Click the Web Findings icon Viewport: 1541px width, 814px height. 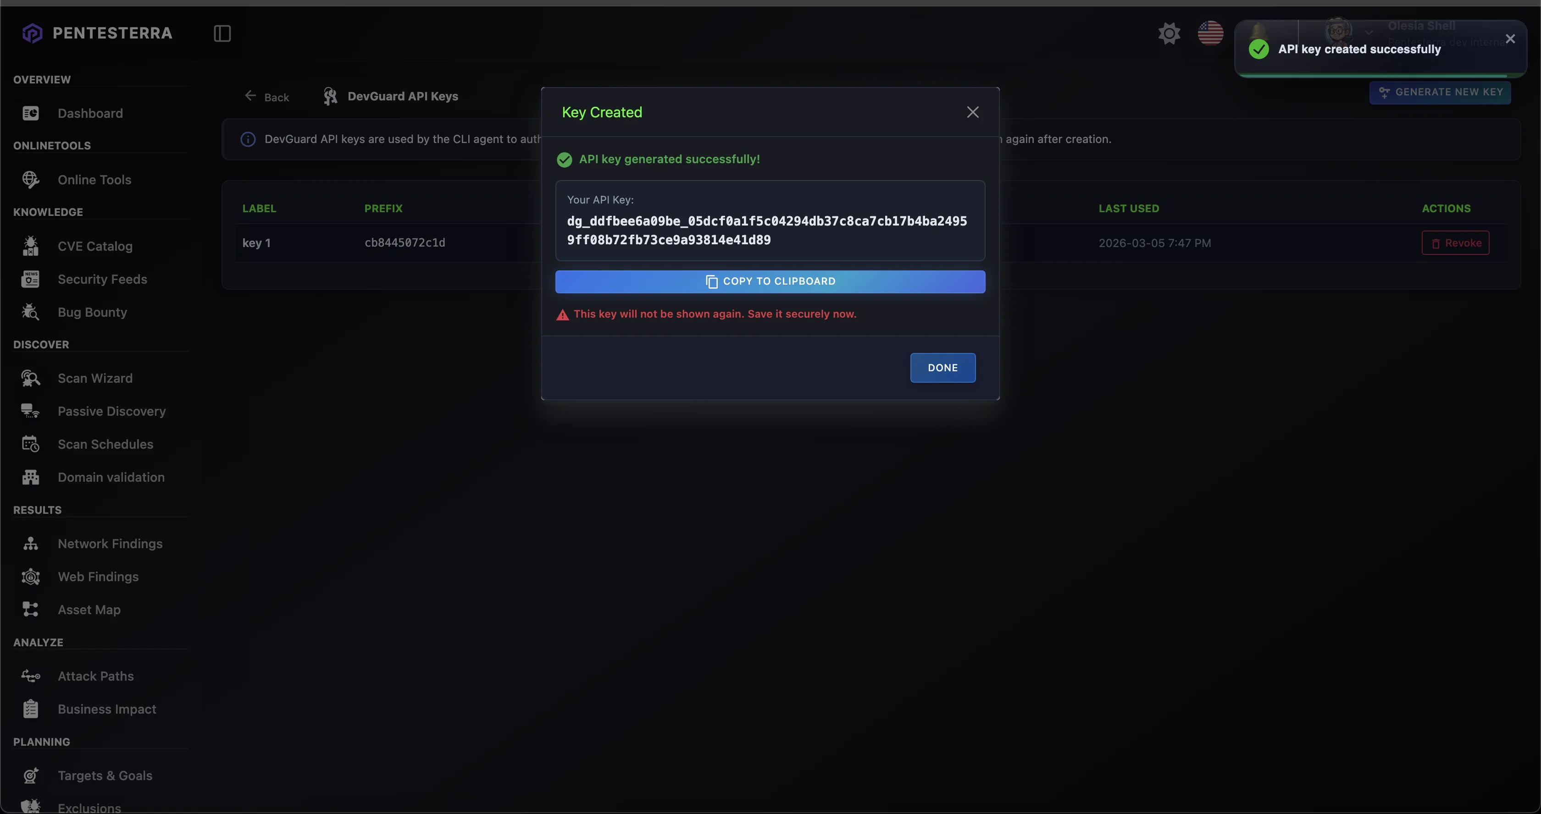click(x=31, y=577)
